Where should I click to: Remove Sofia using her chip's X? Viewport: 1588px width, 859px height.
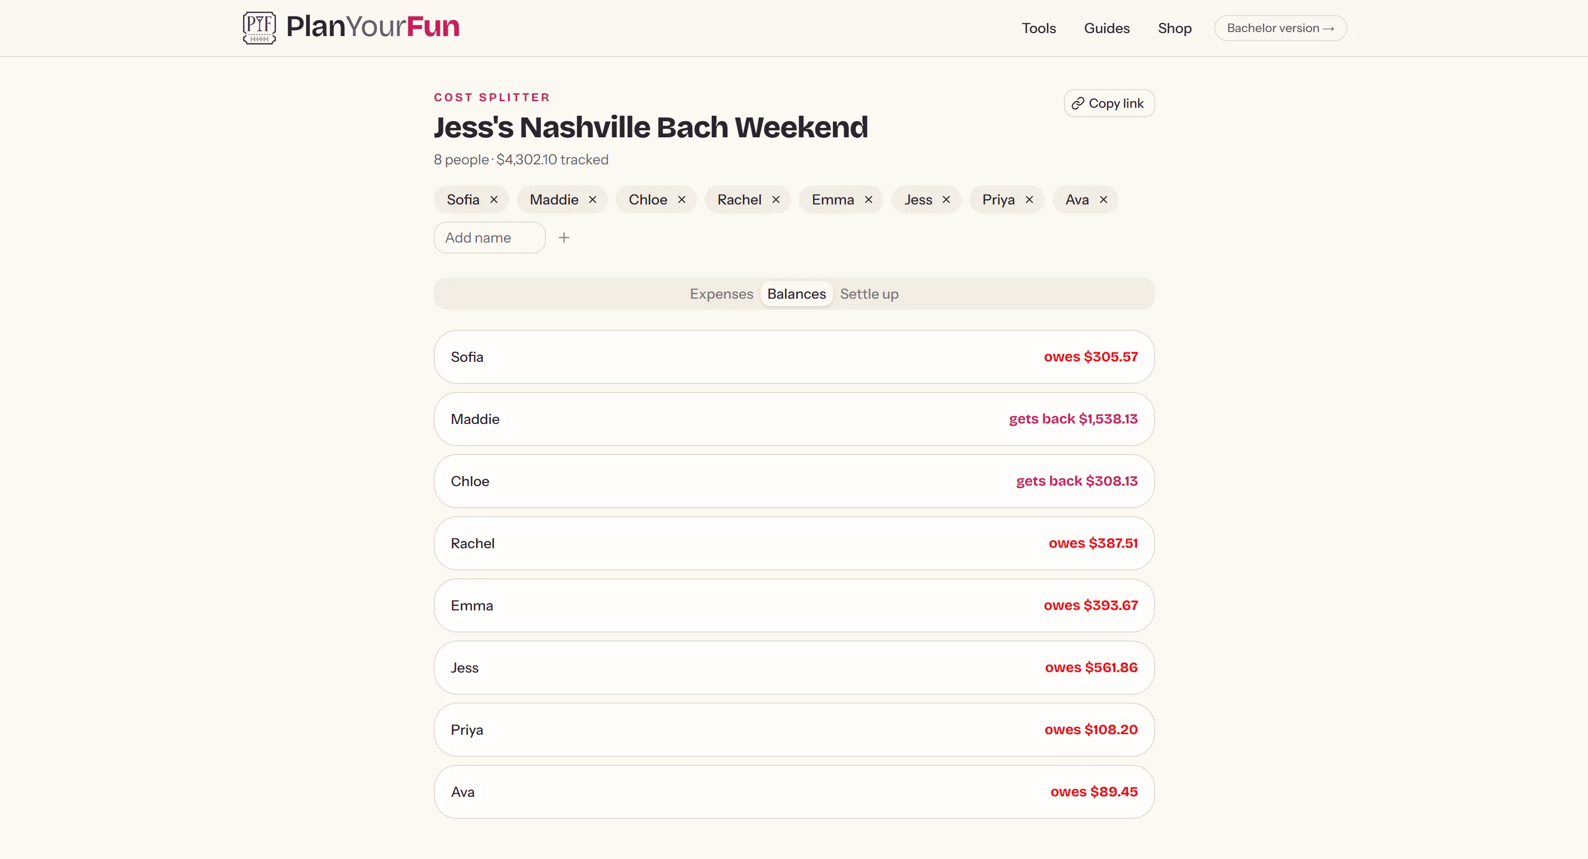point(494,200)
